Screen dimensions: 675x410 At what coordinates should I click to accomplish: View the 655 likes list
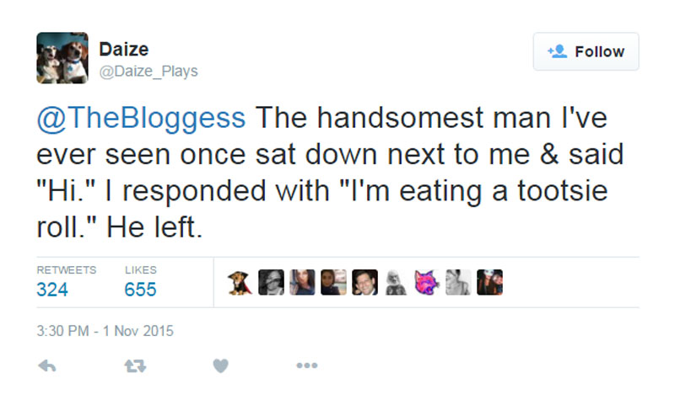pyautogui.click(x=140, y=290)
